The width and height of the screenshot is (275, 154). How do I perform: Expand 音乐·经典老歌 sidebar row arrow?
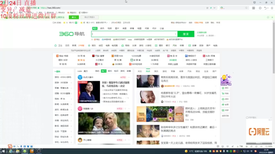[71, 115]
